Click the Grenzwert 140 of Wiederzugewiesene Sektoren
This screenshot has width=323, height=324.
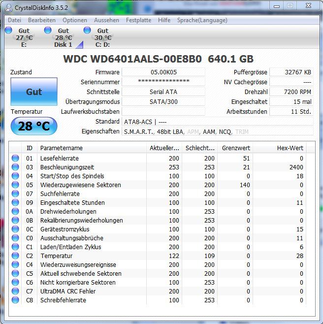click(x=245, y=185)
